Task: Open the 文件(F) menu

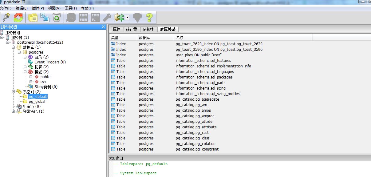Action: point(6,8)
